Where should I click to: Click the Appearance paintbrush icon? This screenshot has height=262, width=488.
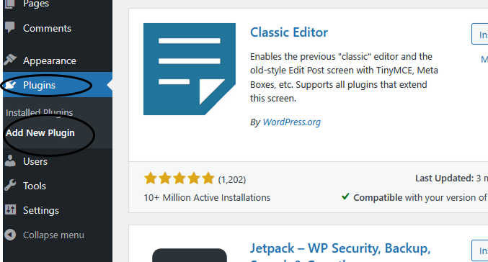[x=10, y=60]
